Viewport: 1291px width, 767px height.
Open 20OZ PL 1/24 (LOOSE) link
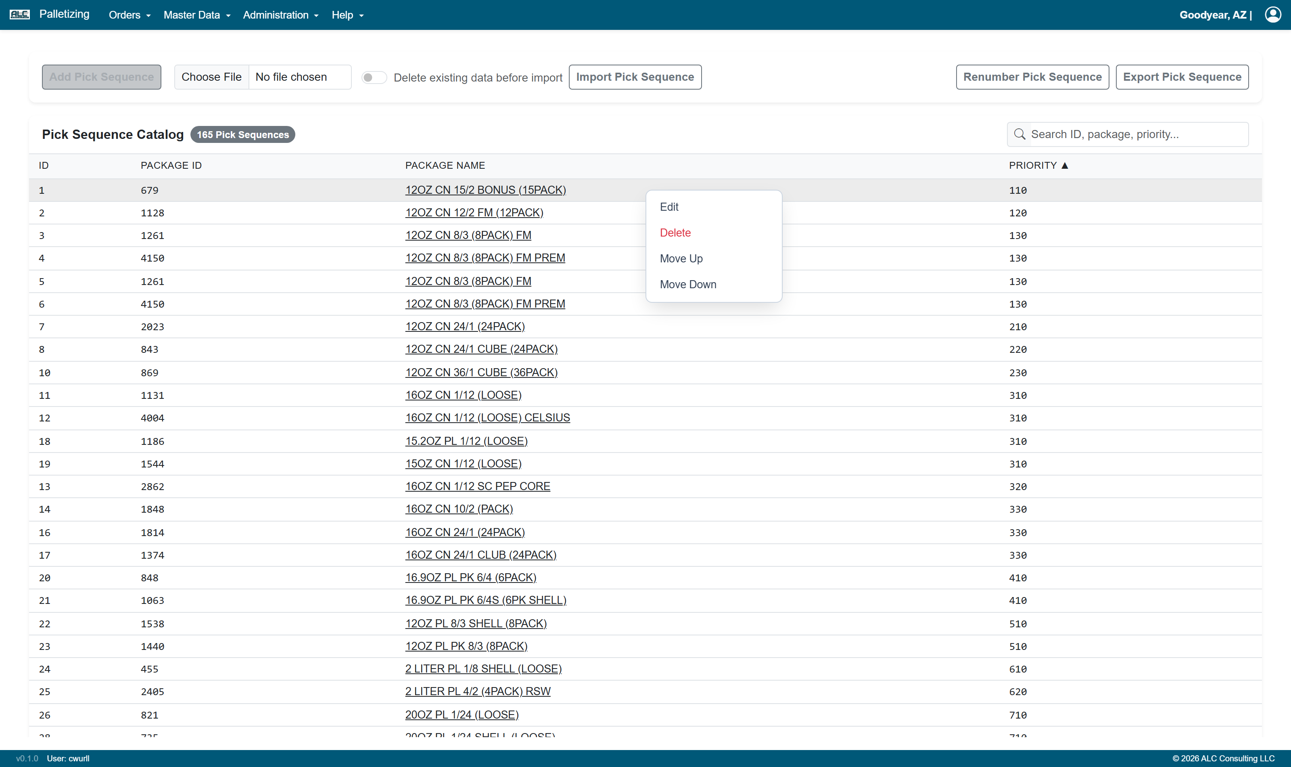point(462,715)
